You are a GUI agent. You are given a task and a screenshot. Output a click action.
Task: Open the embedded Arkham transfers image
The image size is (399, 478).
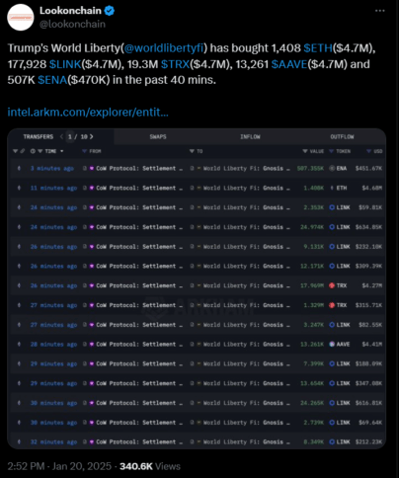pos(197,288)
